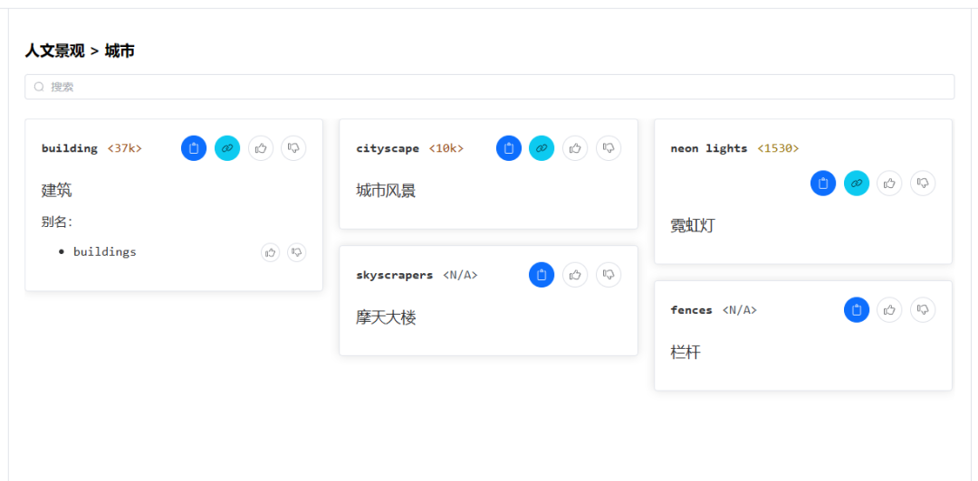Click the <37k> count label
Screen dimensions: 978x481
click(x=125, y=148)
